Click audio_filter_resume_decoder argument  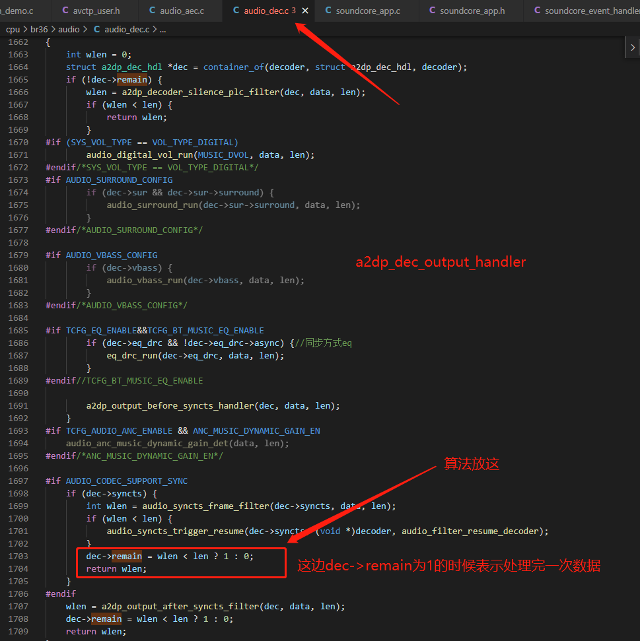[x=470, y=531]
